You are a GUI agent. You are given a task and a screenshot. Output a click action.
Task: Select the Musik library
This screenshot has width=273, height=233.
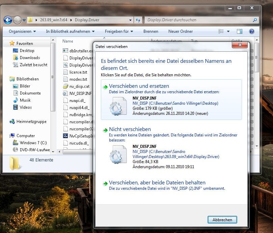coord(25,100)
